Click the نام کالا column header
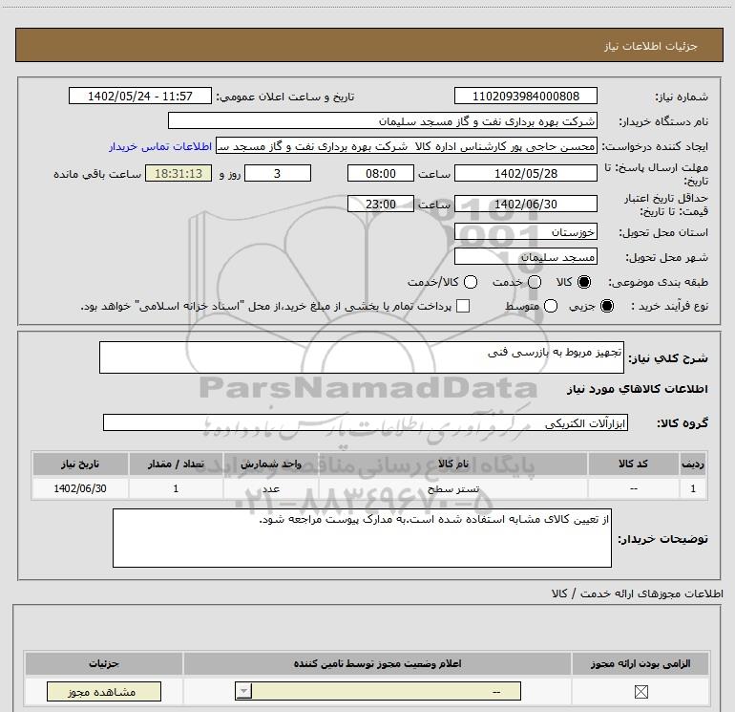The height and width of the screenshot is (712, 735). point(452,464)
